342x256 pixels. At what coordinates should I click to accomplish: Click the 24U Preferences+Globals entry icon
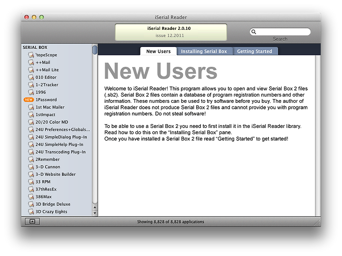(x=31, y=129)
